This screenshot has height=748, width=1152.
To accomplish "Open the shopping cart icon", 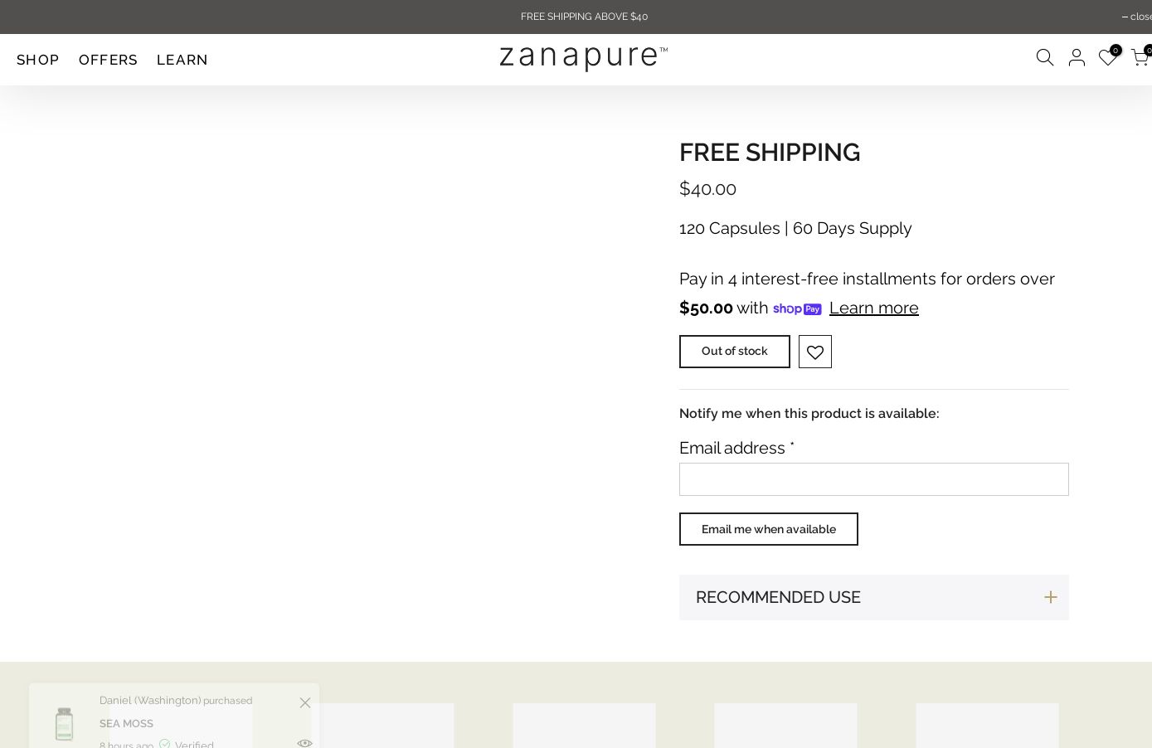I will click(x=1140, y=58).
